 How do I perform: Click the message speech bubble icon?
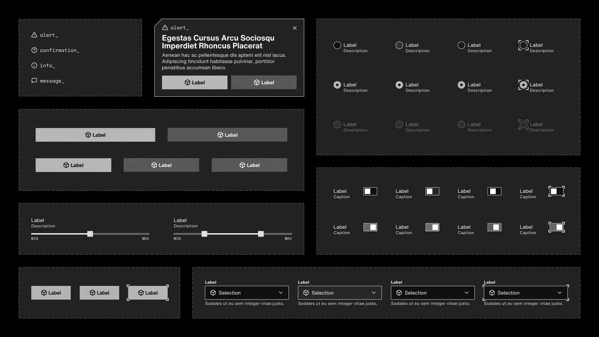pos(34,81)
